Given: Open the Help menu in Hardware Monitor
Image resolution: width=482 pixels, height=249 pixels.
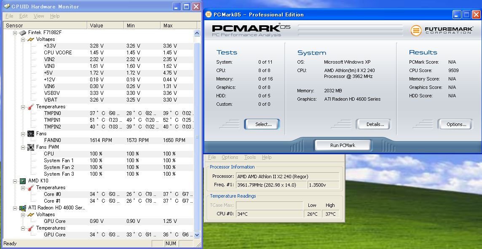Looking at the screenshot, I should pyautogui.click(x=55, y=16).
